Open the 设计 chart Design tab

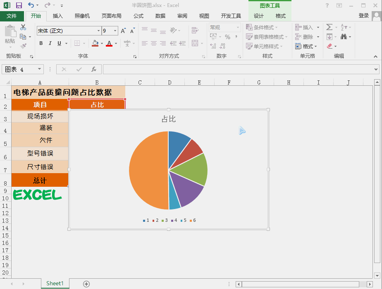pyautogui.click(x=258, y=16)
